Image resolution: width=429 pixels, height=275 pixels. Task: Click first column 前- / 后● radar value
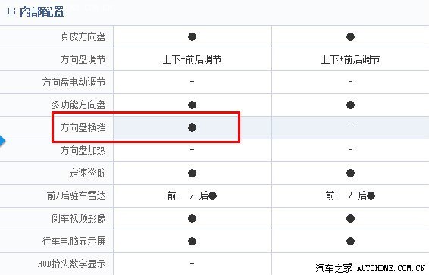point(192,195)
